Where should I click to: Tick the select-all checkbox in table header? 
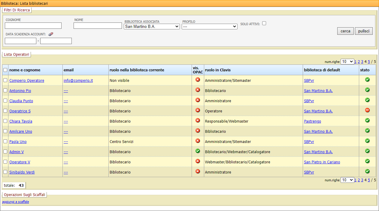pos(5,70)
